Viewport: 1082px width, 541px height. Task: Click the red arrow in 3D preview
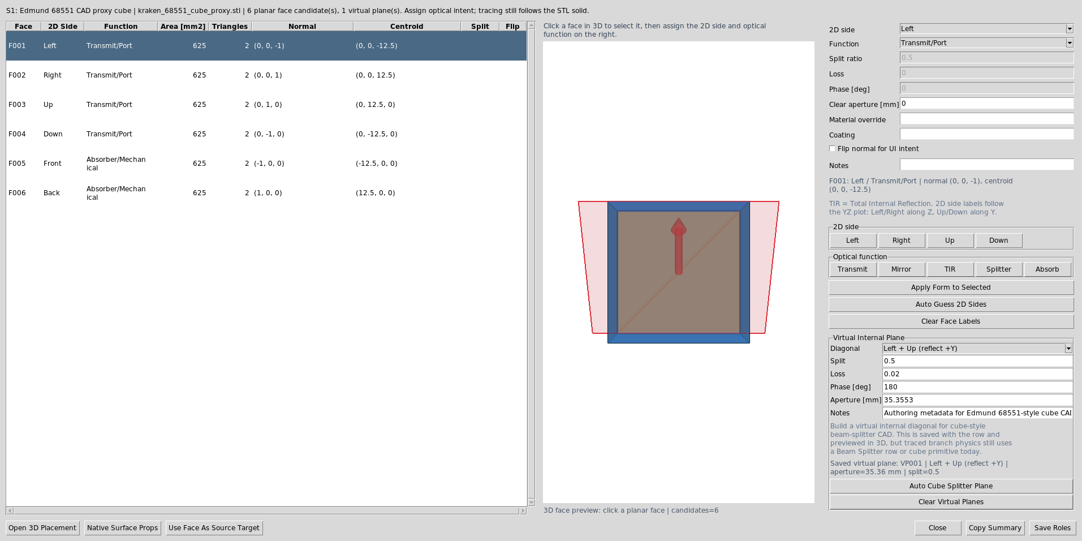point(678,247)
